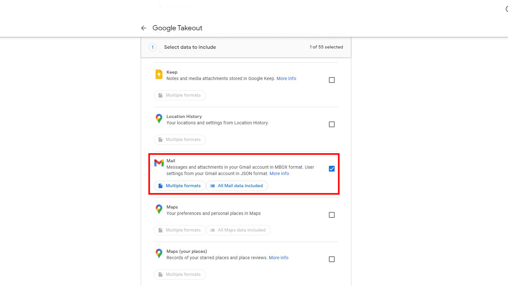The height and width of the screenshot is (286, 508).
Task: Collapse the Select data to include header
Action: tap(246, 47)
